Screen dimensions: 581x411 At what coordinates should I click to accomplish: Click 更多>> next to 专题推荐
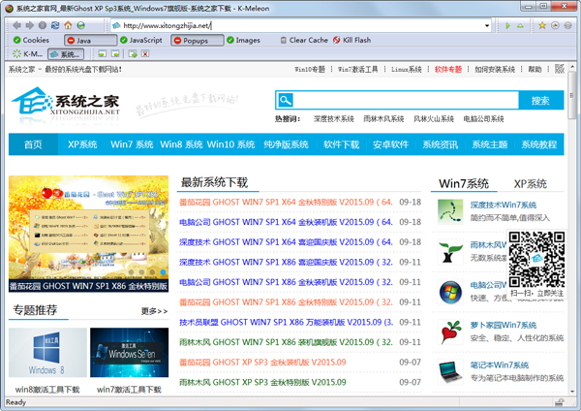[x=154, y=311]
